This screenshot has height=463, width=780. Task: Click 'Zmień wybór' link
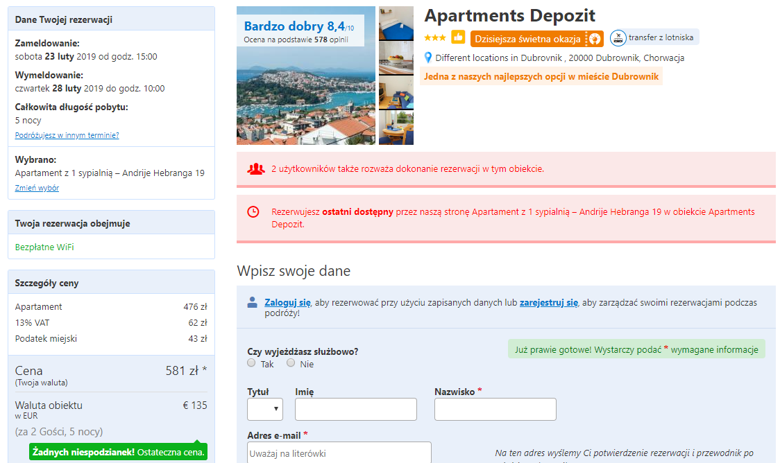coord(37,188)
